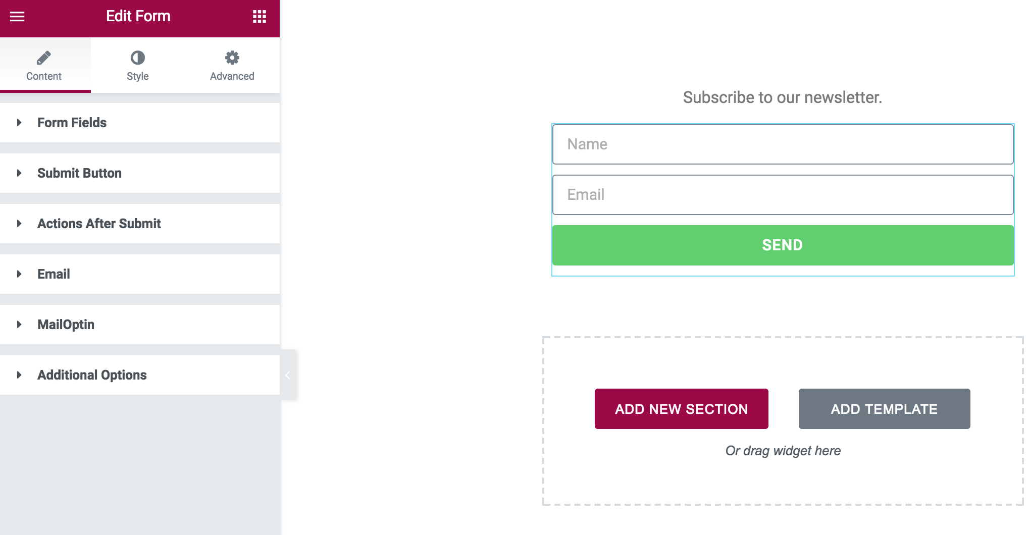Click the Advanced gear icon
Screen dimensions: 1029x535
click(x=232, y=58)
